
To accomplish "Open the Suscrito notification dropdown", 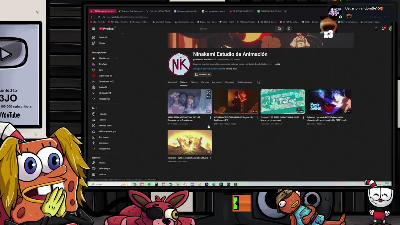I will 202,75.
